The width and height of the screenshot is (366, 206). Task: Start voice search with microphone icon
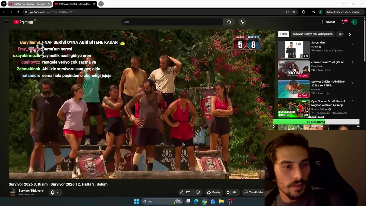(242, 22)
